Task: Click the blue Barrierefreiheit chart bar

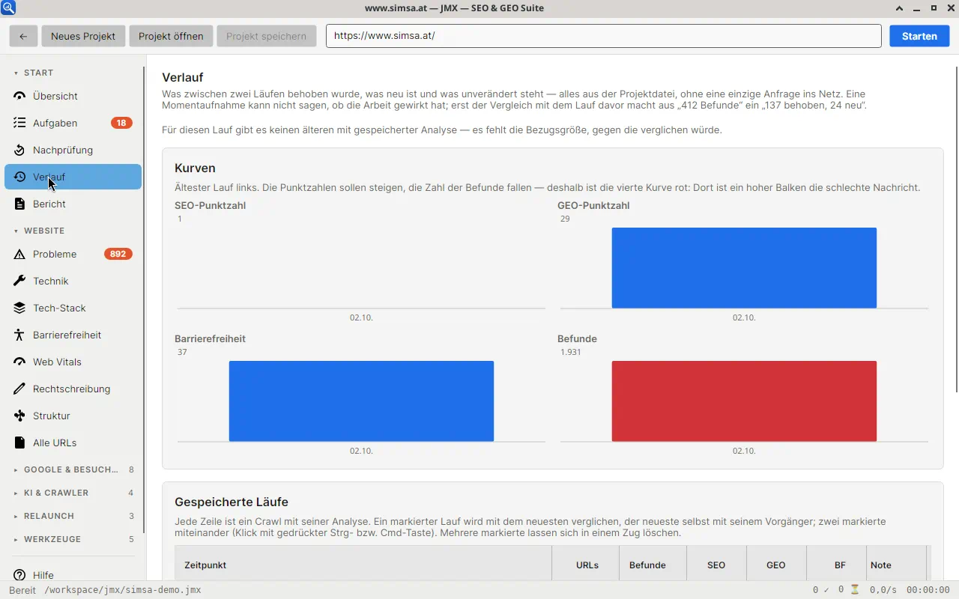Action: point(361,401)
